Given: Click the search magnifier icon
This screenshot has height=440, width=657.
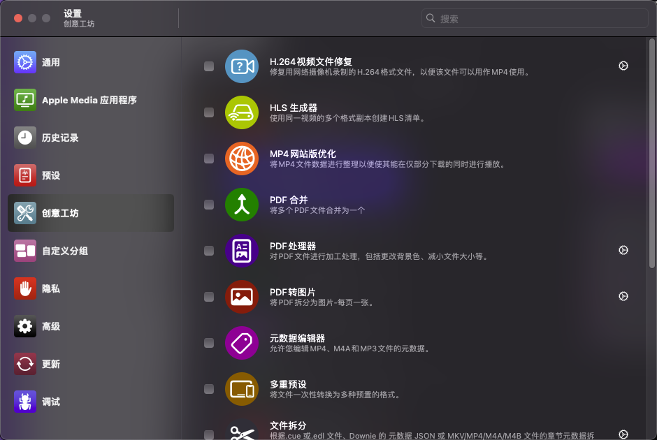Looking at the screenshot, I should pyautogui.click(x=431, y=18).
